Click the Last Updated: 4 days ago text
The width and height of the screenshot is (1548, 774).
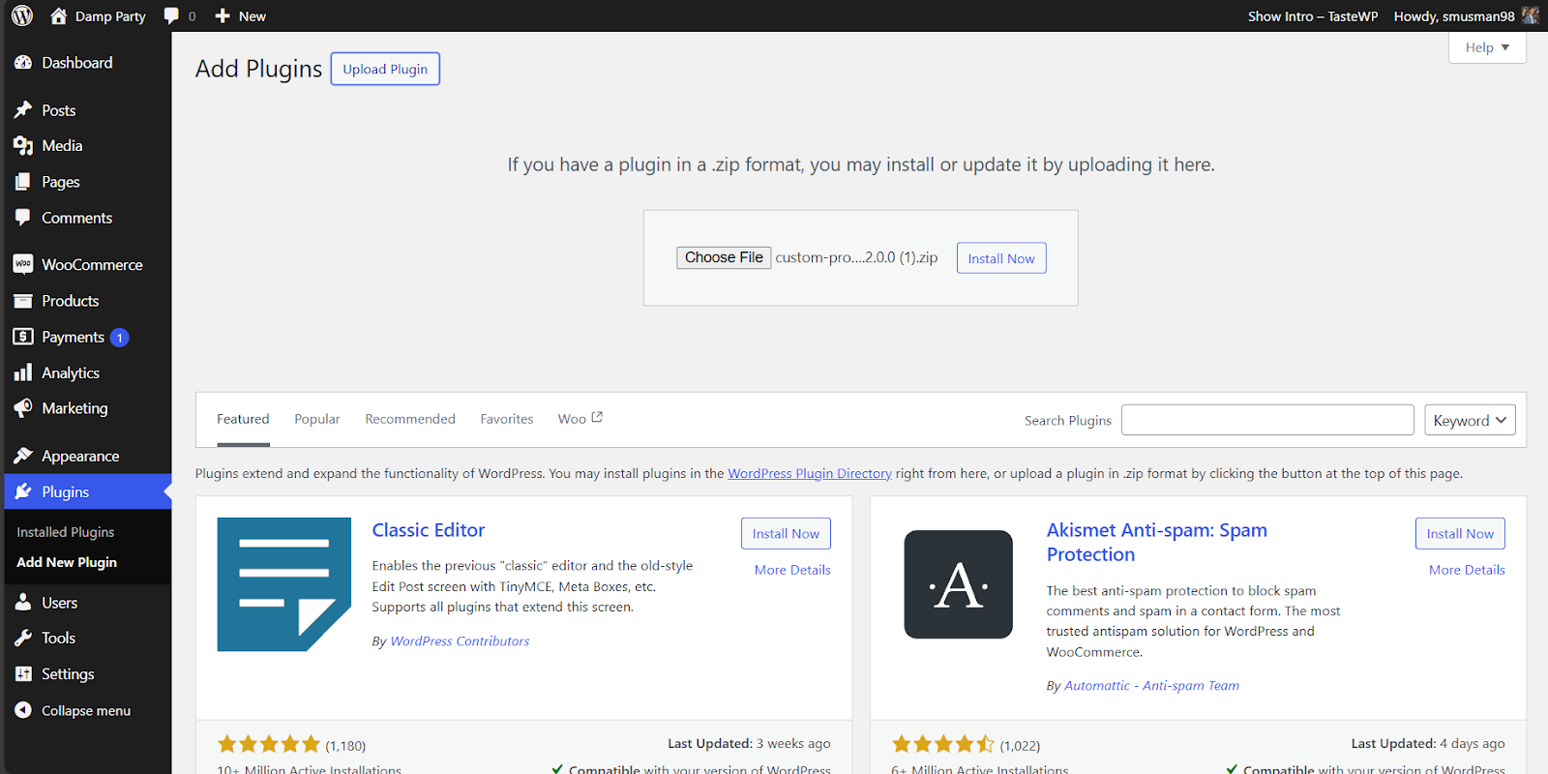1428,743
